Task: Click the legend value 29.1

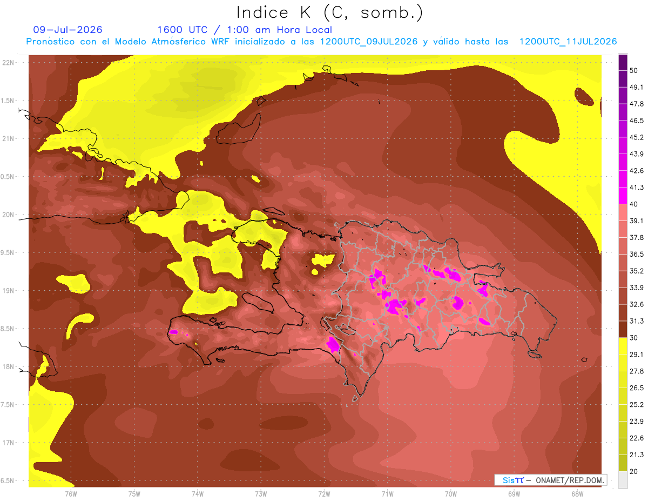Action: click(637, 355)
